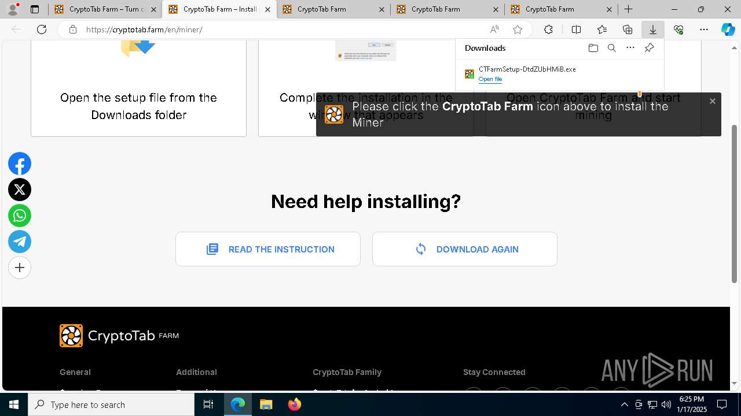Select the fifth tab titled CryptoTab Farm
The height and width of the screenshot is (416, 741).
click(x=561, y=9)
